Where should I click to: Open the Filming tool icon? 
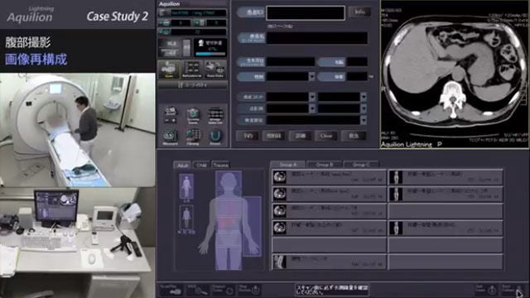tap(193, 137)
